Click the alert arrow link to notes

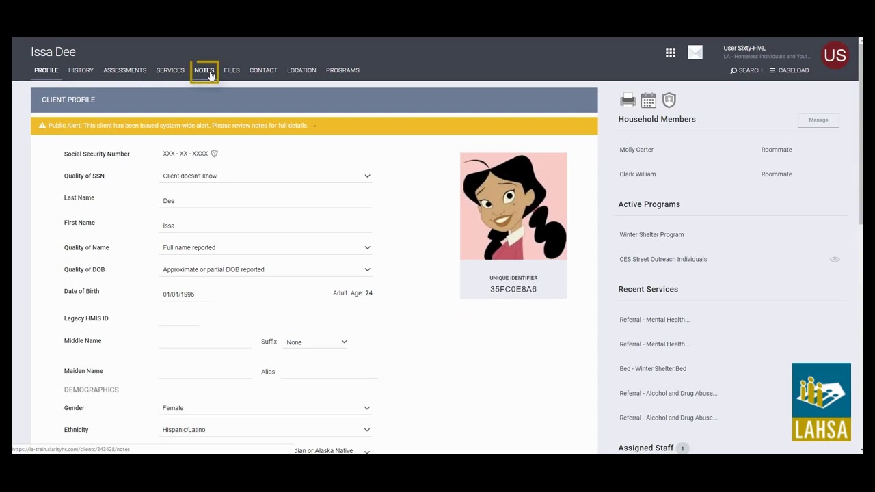(313, 126)
